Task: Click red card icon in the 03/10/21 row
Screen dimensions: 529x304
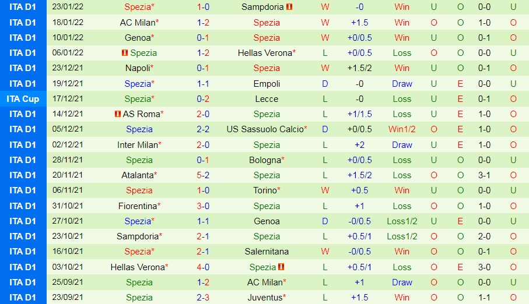Action: pyautogui.click(x=281, y=267)
